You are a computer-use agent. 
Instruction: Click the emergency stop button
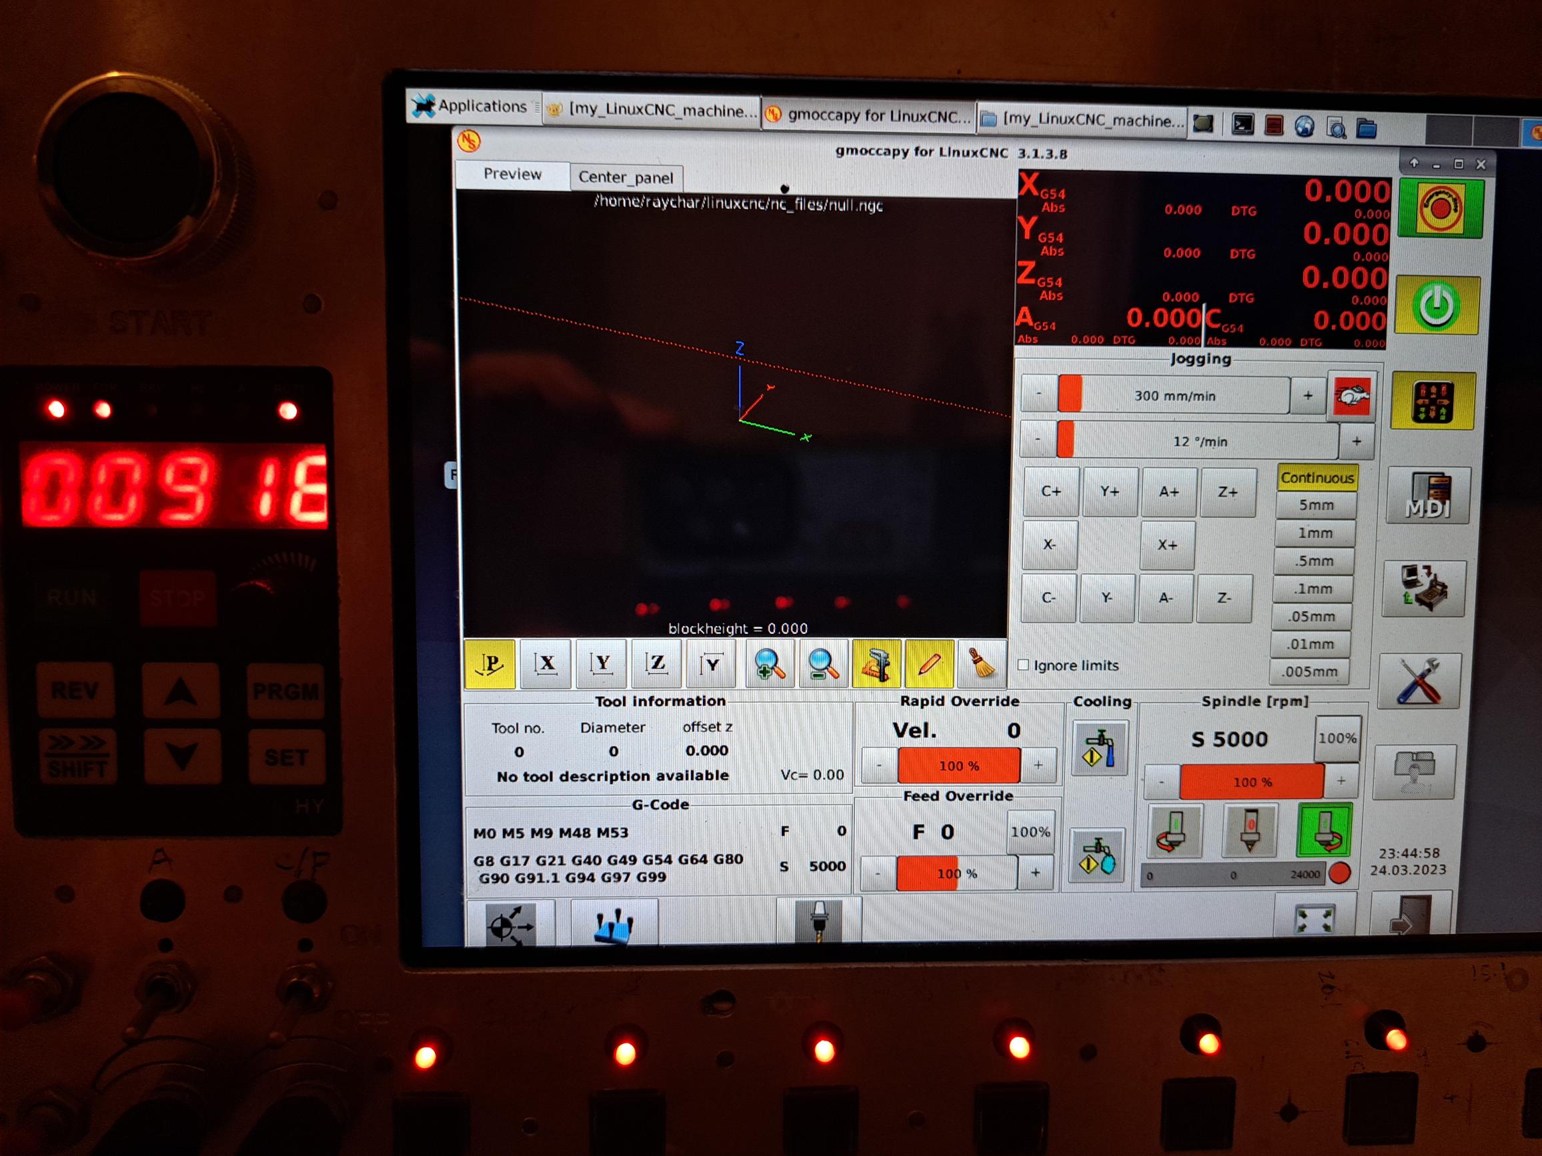tap(1439, 209)
